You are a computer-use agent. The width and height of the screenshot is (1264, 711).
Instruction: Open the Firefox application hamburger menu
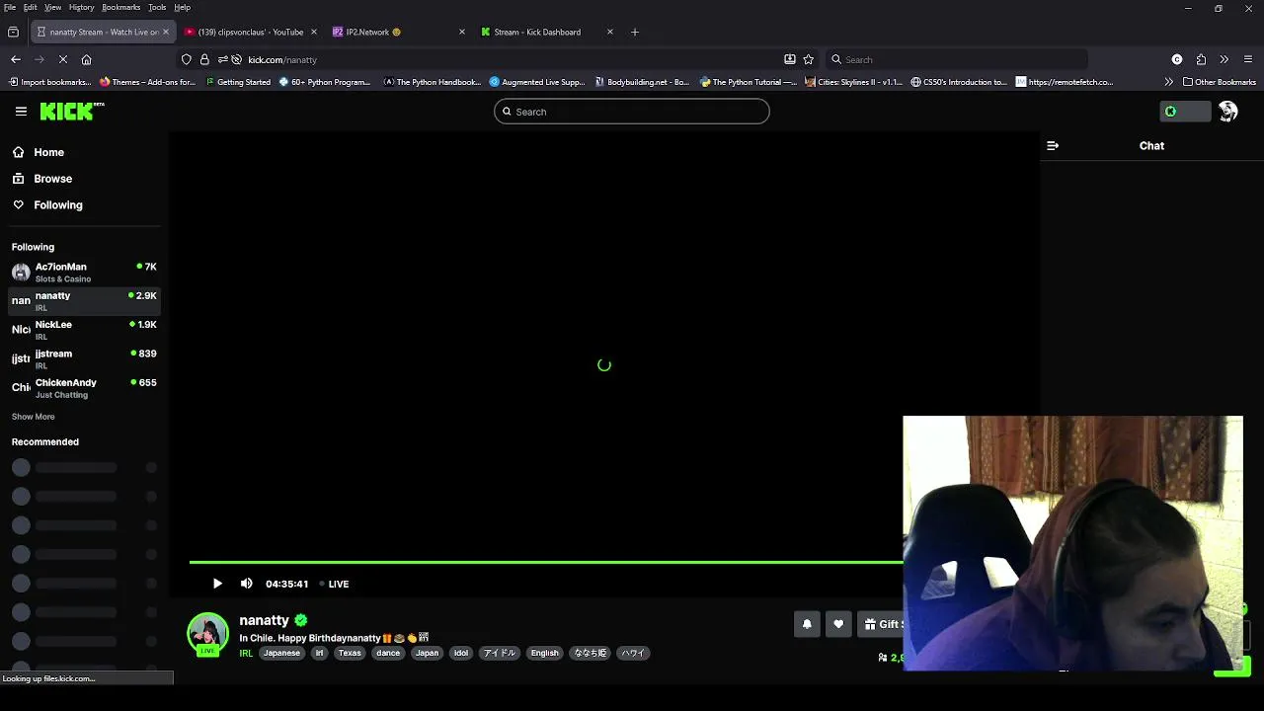[1248, 59]
